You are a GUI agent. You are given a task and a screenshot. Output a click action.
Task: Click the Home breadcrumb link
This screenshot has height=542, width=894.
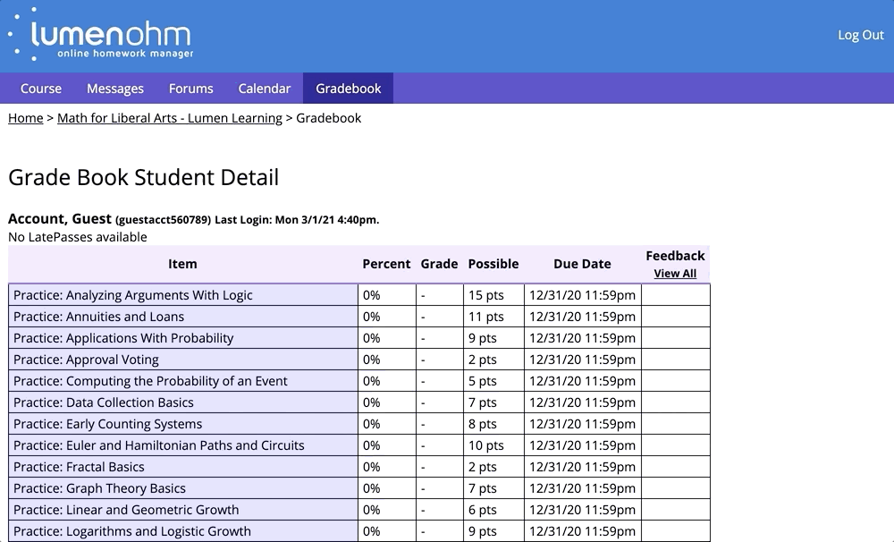pos(26,118)
